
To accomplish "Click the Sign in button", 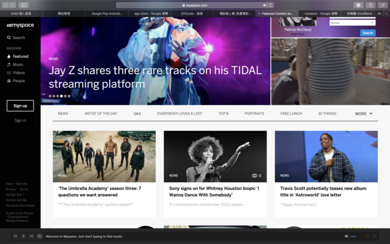I will pos(20,120).
